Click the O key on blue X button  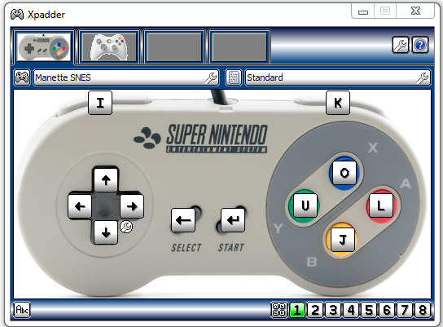point(344,173)
